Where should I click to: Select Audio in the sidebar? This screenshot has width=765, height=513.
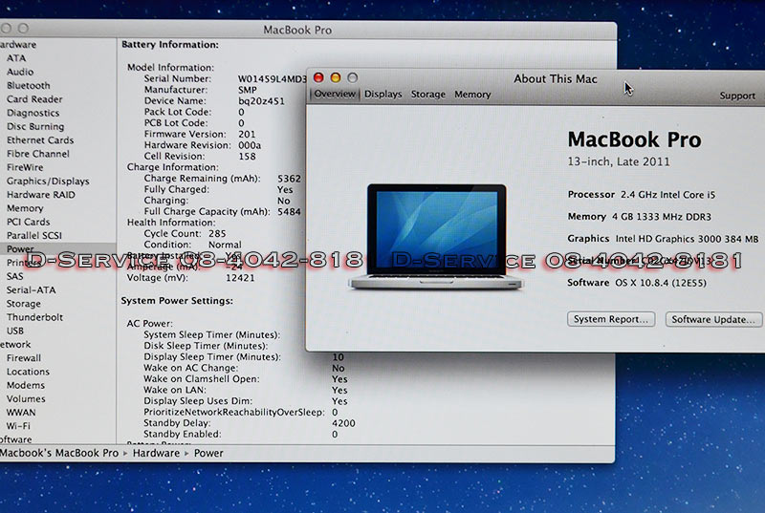click(x=20, y=72)
